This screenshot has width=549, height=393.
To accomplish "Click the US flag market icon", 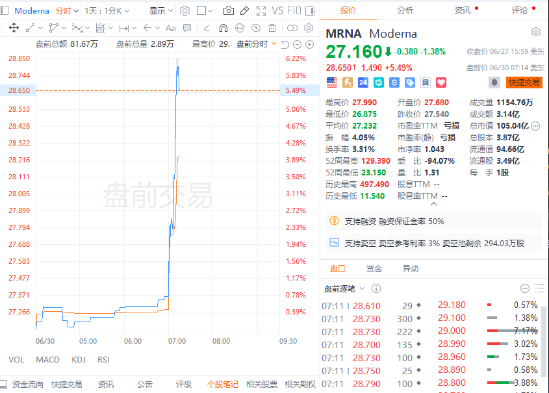I will [331, 82].
